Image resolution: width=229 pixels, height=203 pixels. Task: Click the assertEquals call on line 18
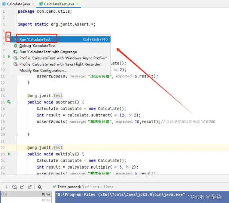coord(98,122)
